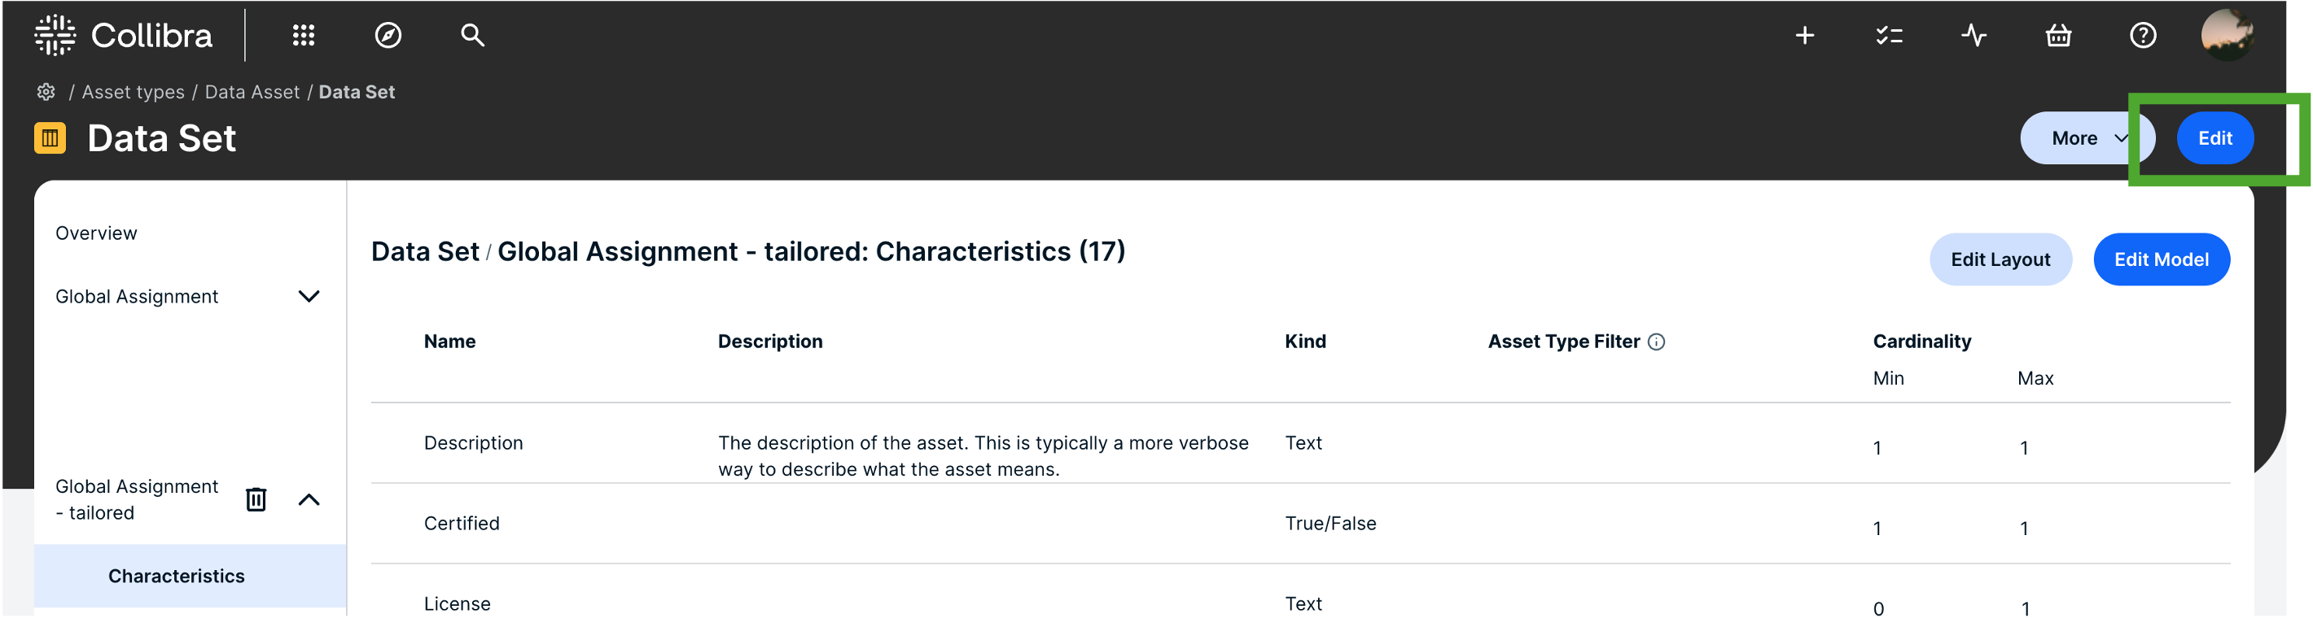
Task: Open the tasks checklist icon
Action: (x=1889, y=36)
